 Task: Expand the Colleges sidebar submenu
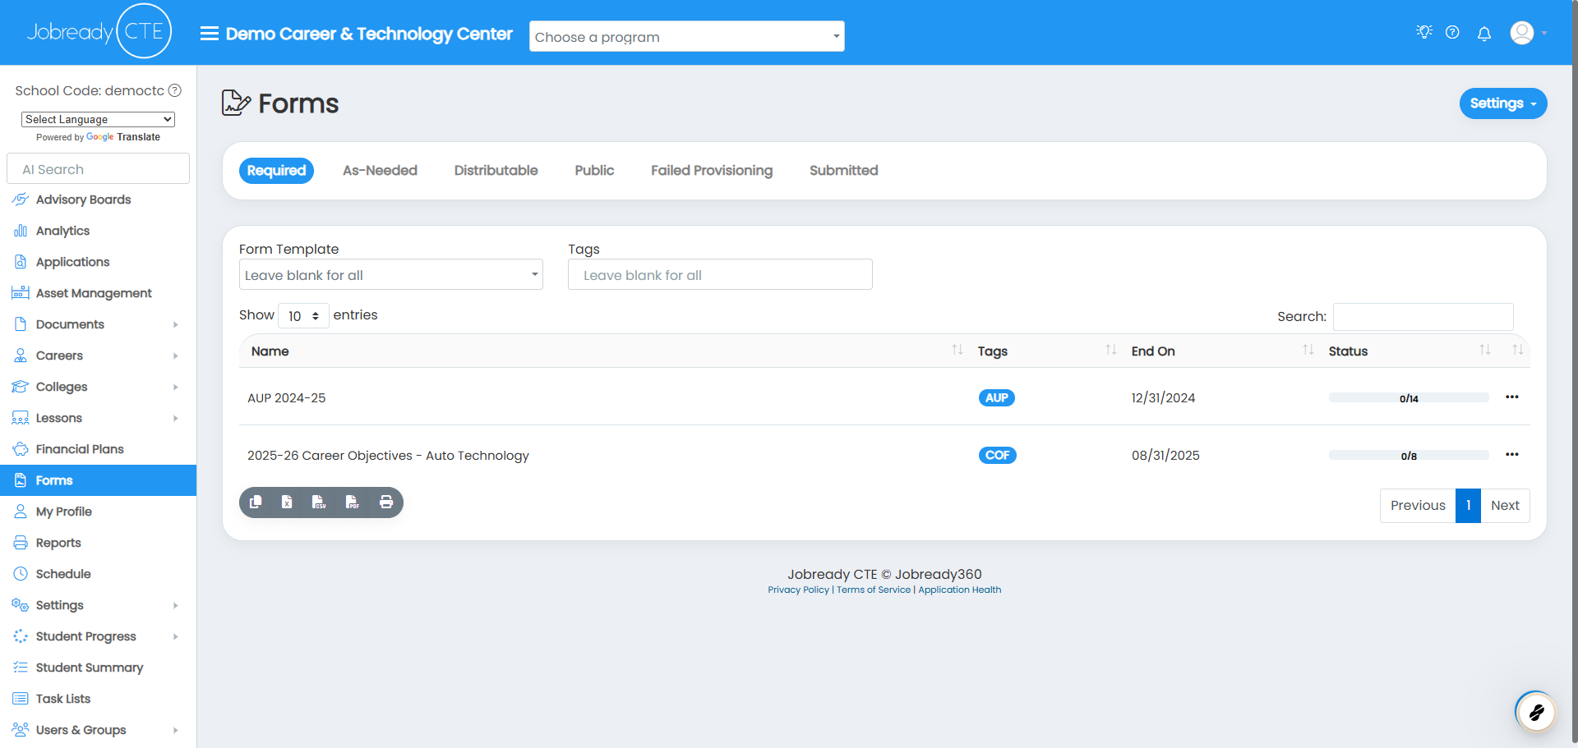tap(99, 387)
